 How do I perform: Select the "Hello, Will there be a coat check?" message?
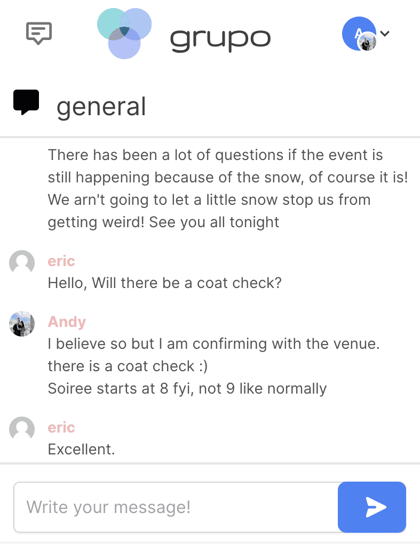pyautogui.click(x=164, y=283)
